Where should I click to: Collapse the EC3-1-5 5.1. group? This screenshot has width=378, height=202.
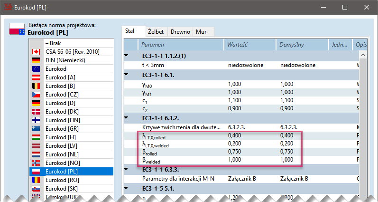point(126,188)
